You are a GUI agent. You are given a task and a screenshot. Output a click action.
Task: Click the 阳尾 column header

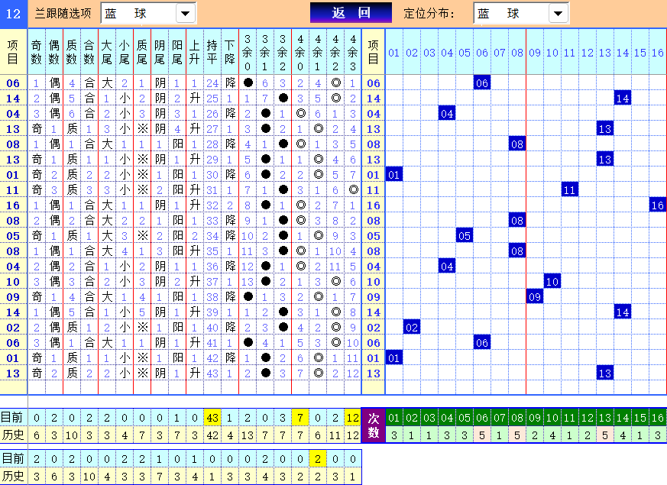pyautogui.click(x=177, y=52)
